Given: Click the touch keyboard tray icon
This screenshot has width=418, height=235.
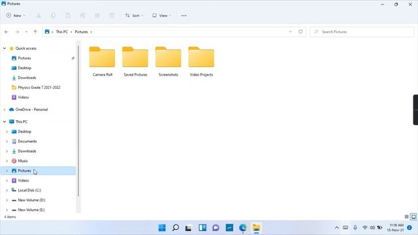Looking at the screenshot, I should [346, 228].
